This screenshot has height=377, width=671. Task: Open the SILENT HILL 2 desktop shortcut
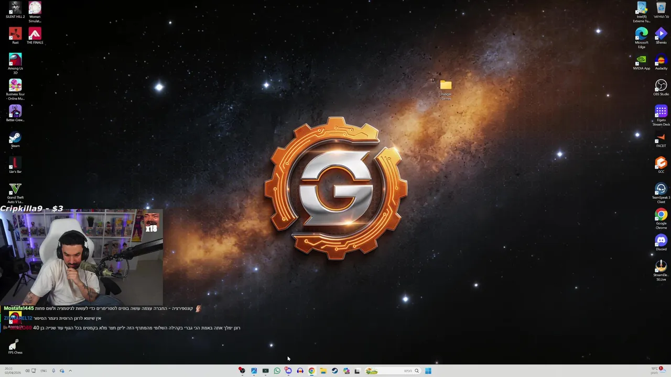click(15, 10)
